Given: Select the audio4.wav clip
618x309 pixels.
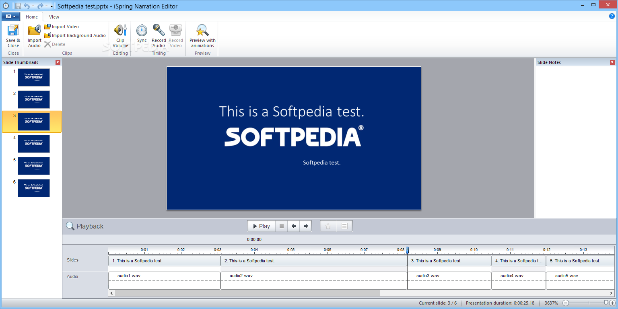Looking at the screenshot, I should [519, 280].
